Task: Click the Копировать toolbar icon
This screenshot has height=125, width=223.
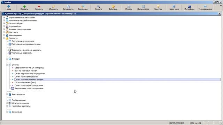Action: pyautogui.click(x=68, y=6)
